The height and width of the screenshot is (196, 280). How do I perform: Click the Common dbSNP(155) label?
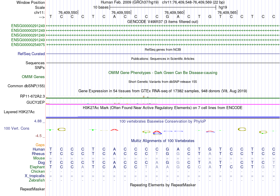point(26,86)
